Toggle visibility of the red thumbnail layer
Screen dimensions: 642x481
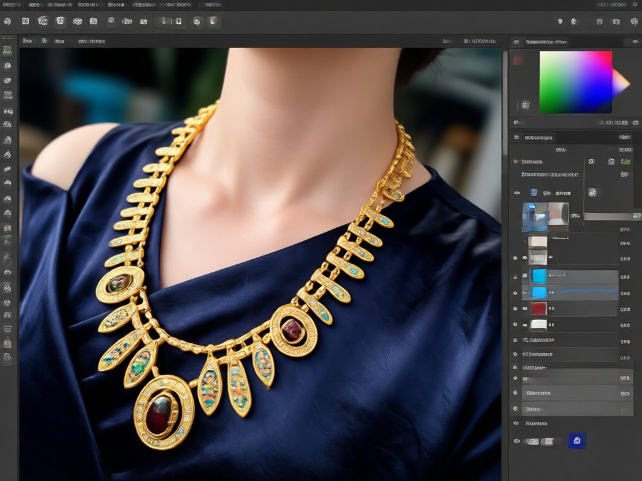pyautogui.click(x=515, y=308)
